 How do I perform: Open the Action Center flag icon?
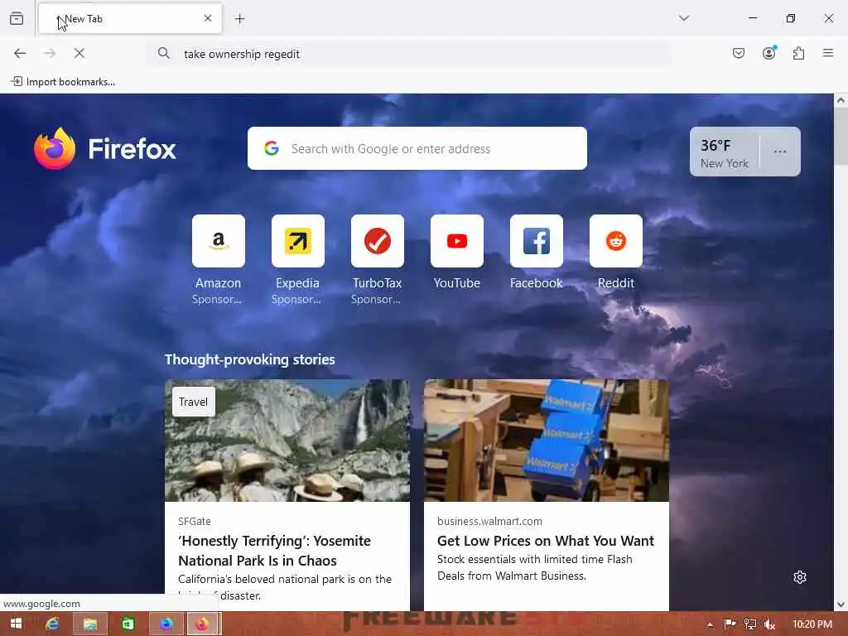pos(730,624)
